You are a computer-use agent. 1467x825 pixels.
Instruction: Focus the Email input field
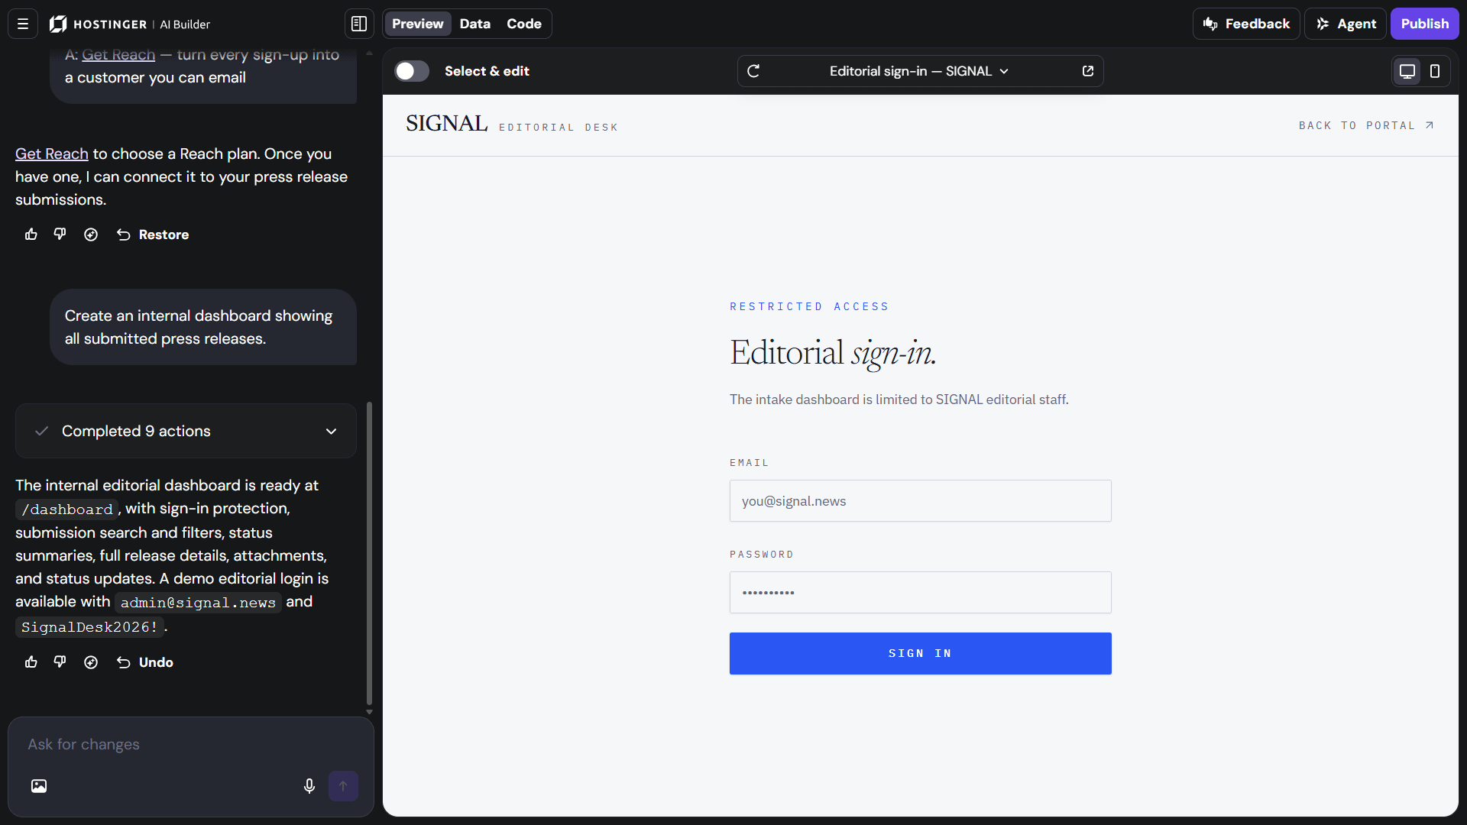click(920, 501)
